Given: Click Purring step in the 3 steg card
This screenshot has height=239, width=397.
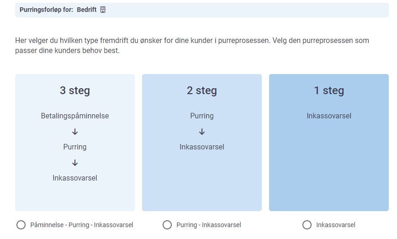Looking at the screenshot, I should 75,147.
